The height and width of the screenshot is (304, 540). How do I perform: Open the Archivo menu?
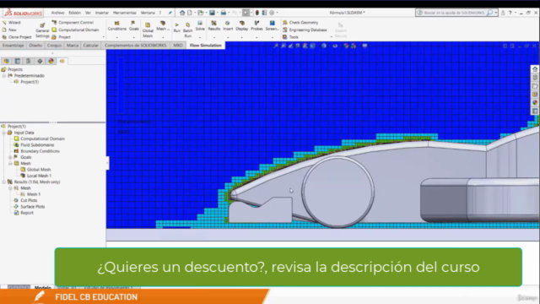tap(58, 13)
